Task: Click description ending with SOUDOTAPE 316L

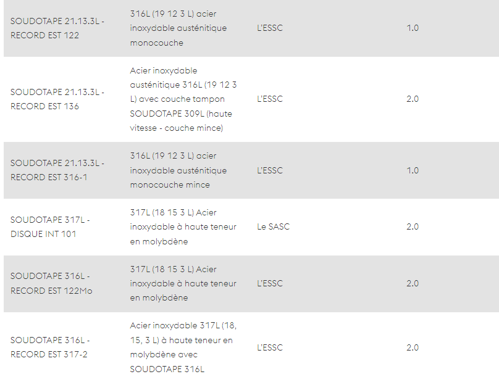Action: coord(183,347)
